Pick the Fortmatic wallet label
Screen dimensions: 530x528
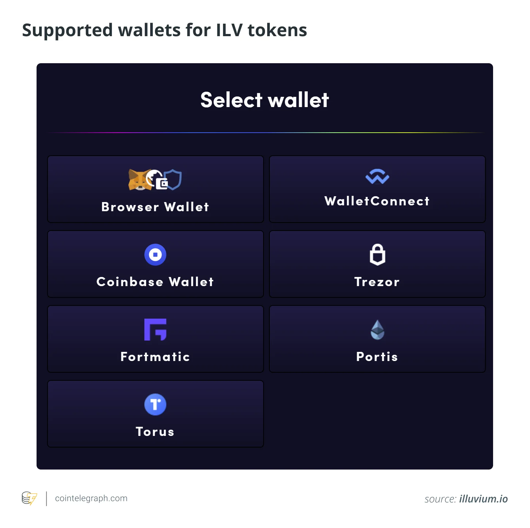(155, 357)
